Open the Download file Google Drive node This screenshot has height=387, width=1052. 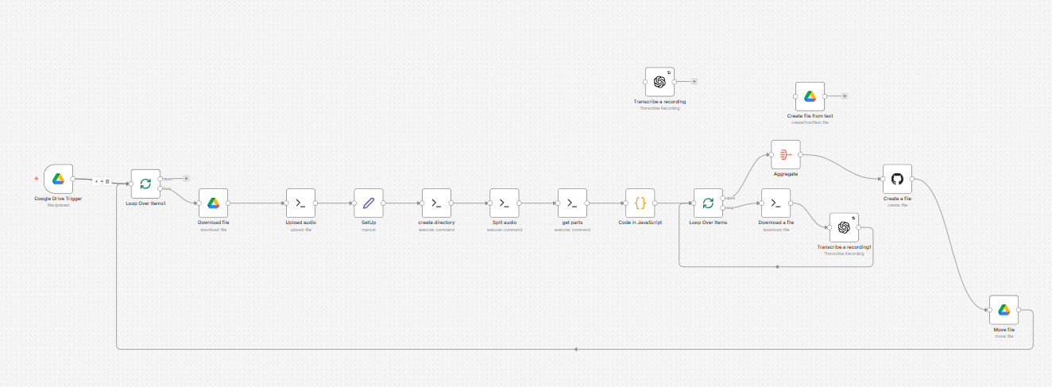[213, 203]
